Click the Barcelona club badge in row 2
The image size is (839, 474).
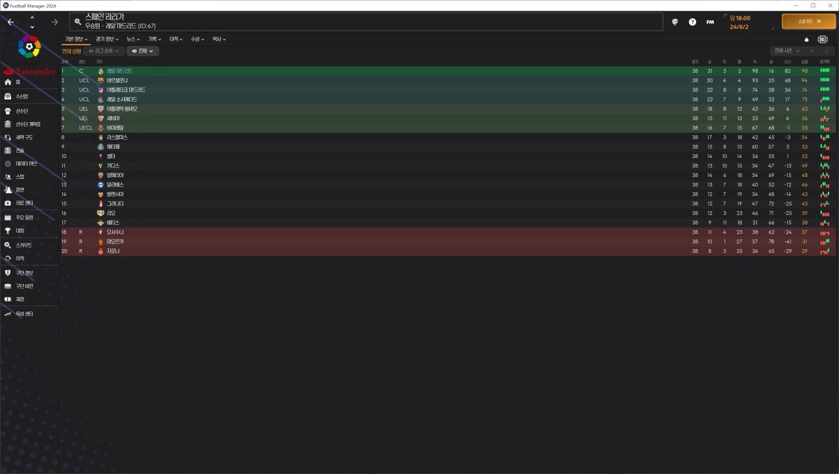[100, 80]
